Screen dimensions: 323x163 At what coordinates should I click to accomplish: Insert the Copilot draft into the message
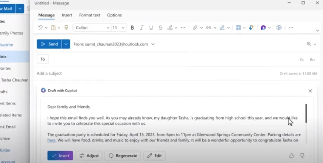pos(60,155)
